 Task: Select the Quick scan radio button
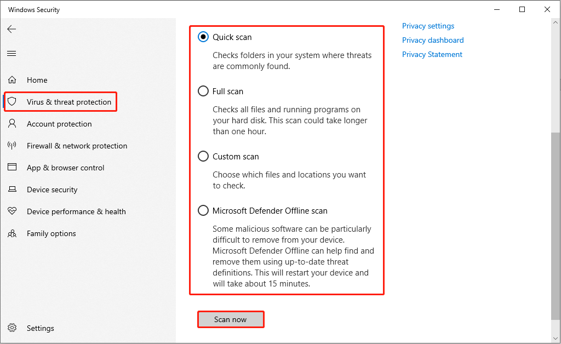pos(203,37)
